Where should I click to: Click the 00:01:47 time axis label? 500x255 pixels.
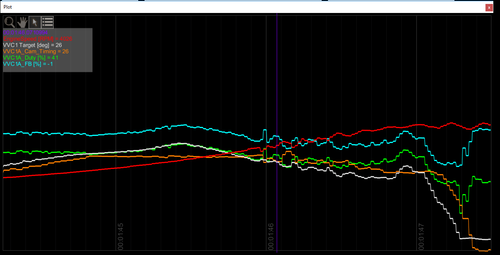[421, 236]
